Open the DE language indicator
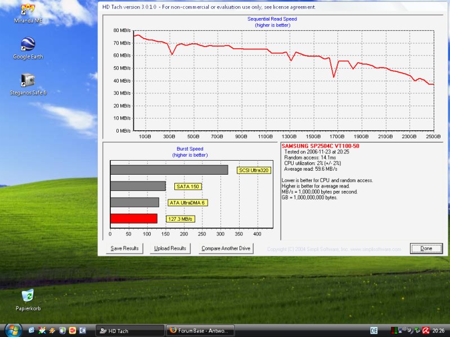450x337 pixels. [374, 331]
